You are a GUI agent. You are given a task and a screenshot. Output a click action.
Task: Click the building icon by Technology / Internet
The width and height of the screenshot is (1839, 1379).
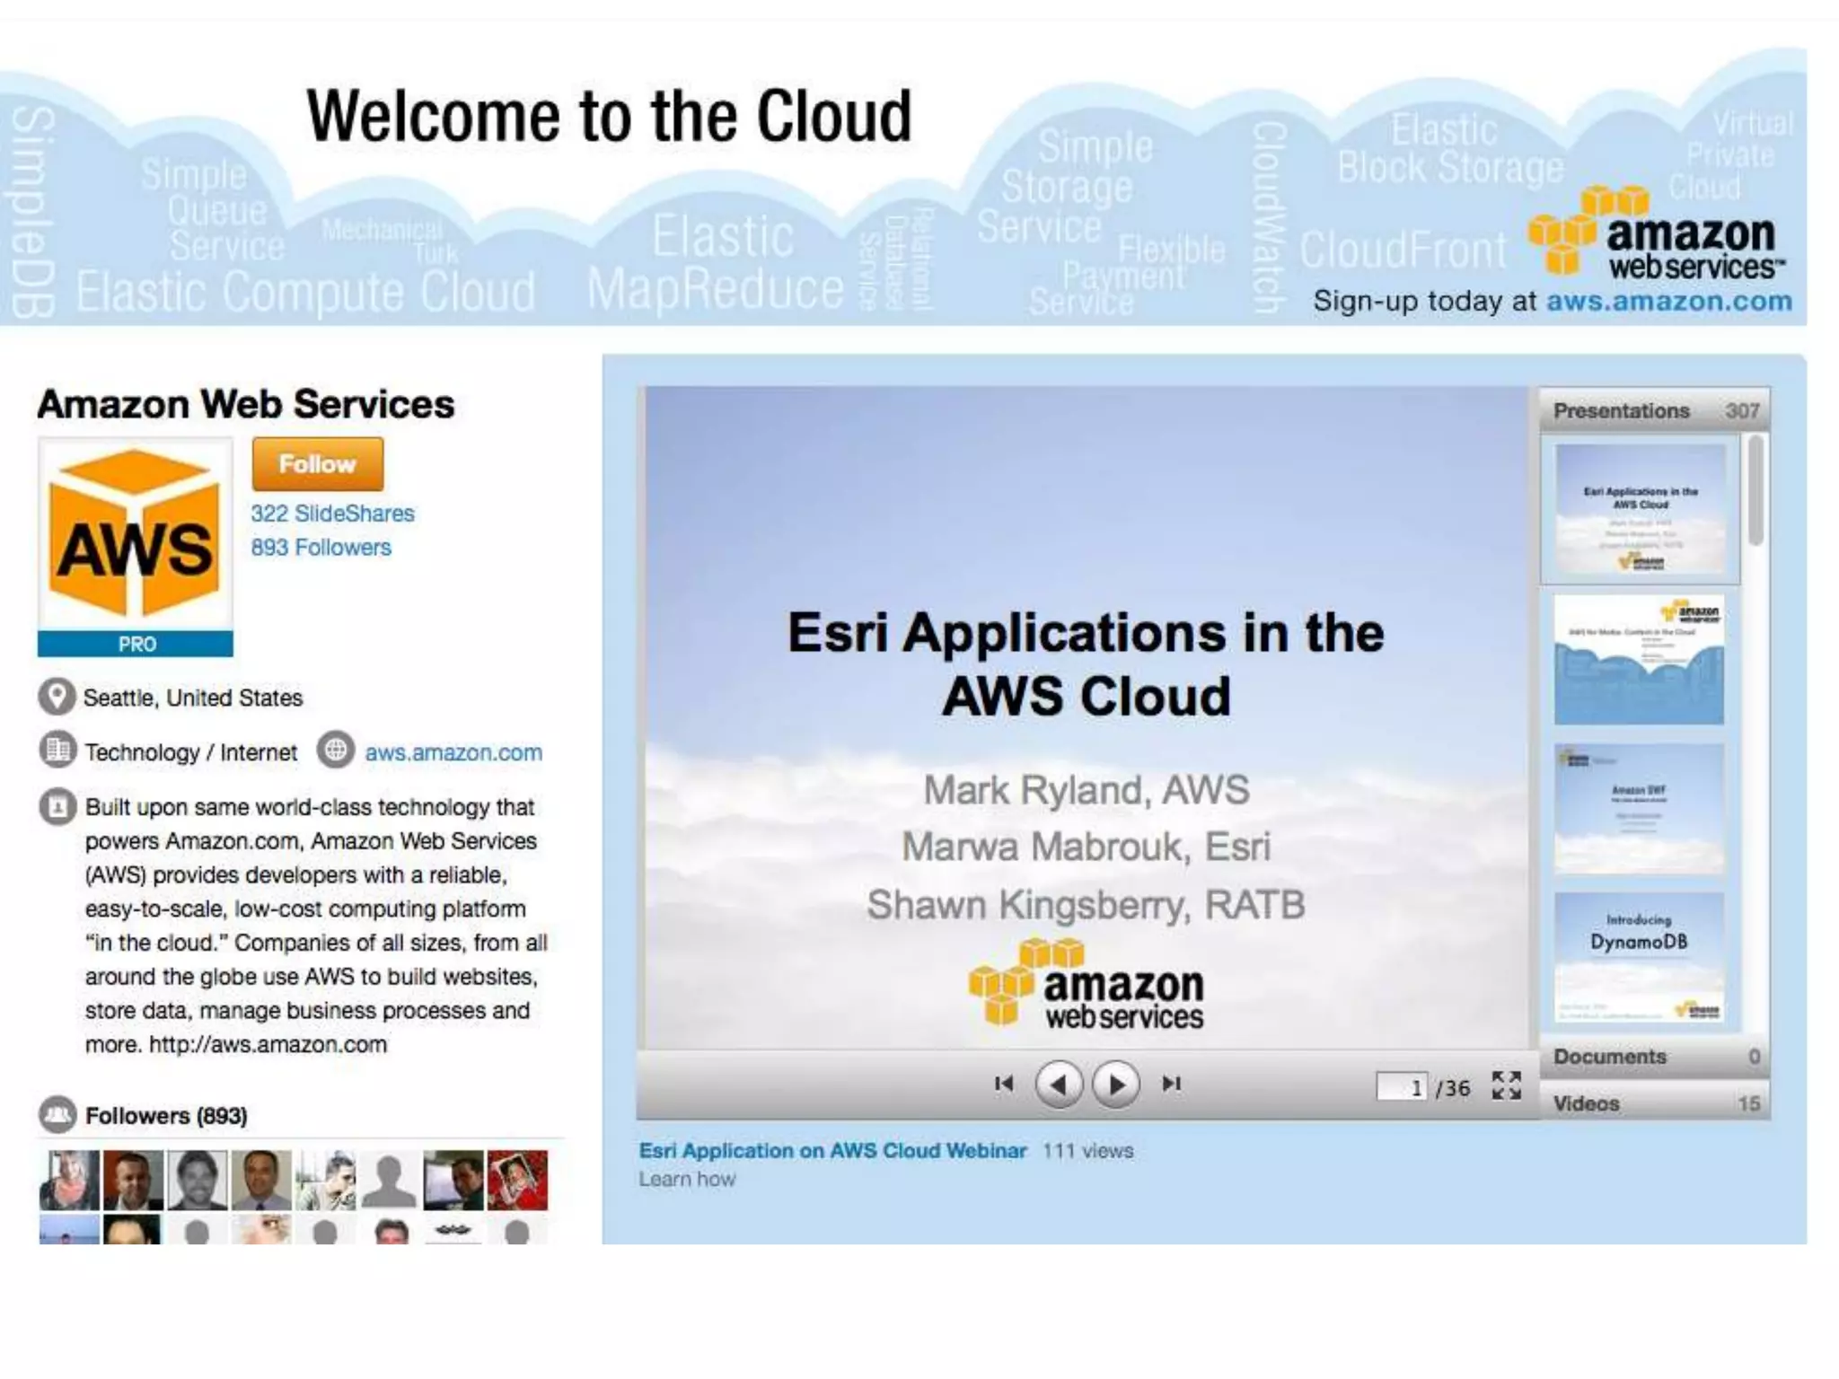point(57,751)
